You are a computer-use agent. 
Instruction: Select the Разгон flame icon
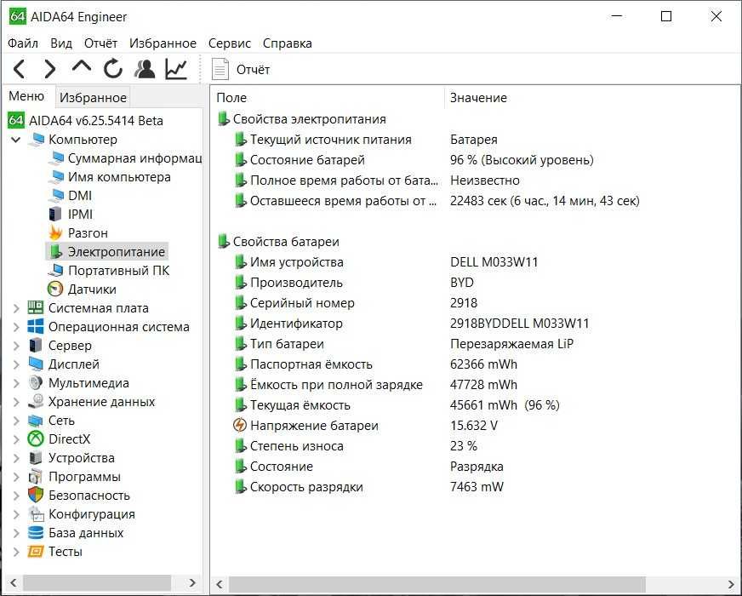point(55,233)
